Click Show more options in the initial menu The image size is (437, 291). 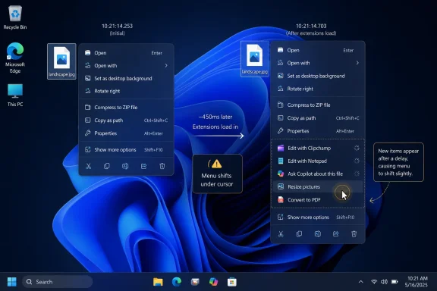pos(126,149)
